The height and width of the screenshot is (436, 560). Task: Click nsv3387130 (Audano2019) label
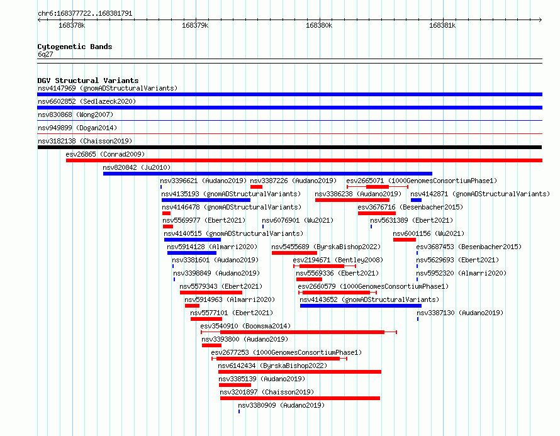pyautogui.click(x=460, y=313)
